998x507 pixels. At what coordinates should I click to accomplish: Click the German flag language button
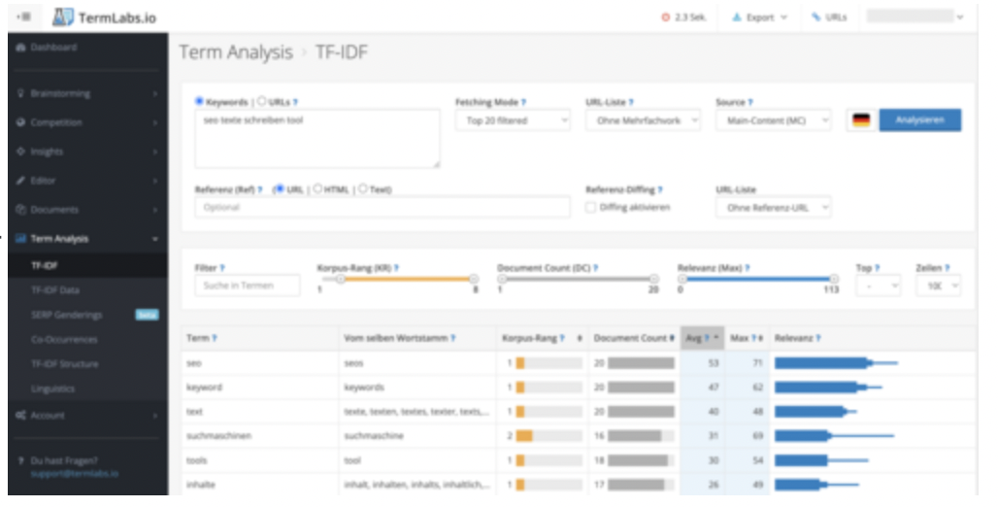point(861,120)
